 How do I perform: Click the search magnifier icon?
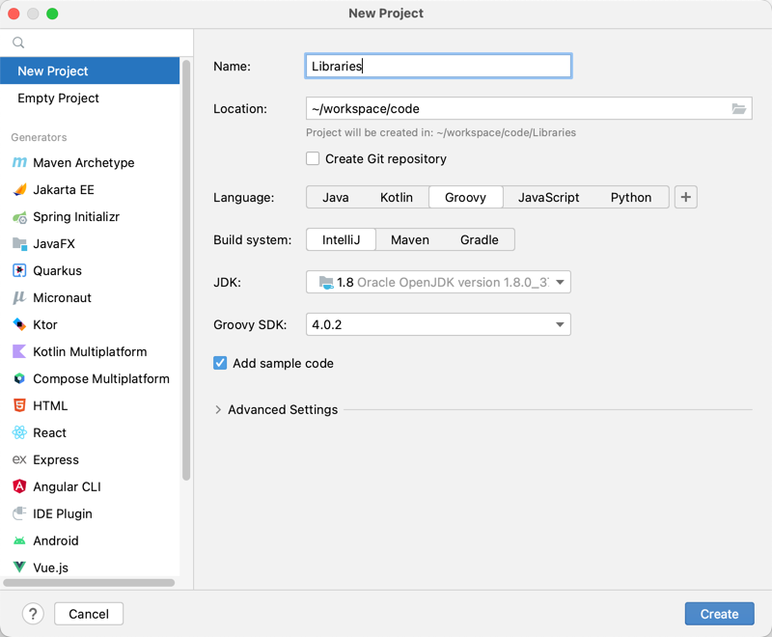point(18,42)
